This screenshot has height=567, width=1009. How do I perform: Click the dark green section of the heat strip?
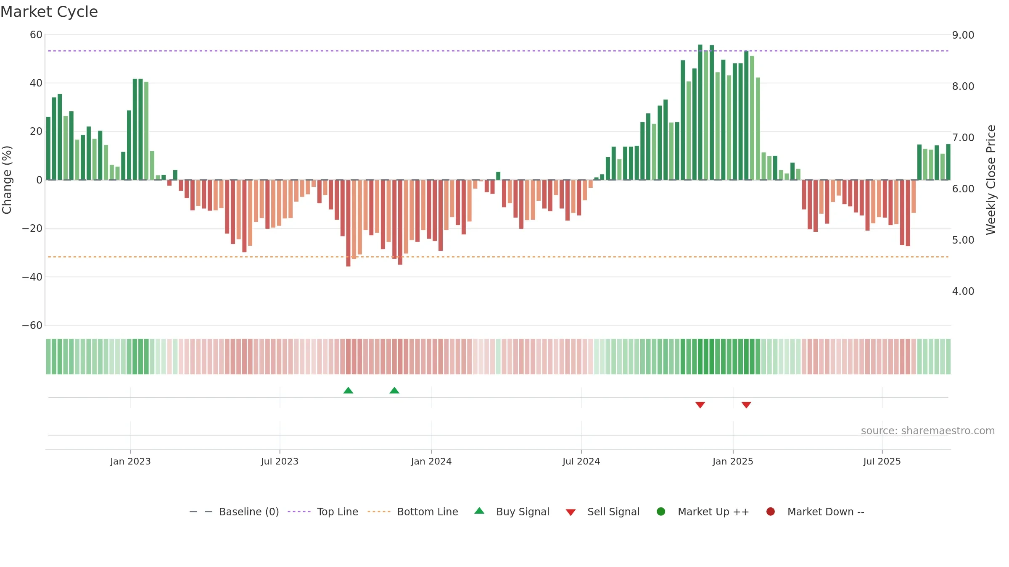point(720,357)
